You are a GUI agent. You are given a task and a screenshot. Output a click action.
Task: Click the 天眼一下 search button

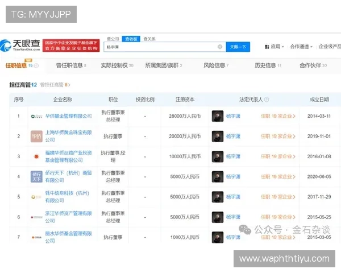click(x=238, y=47)
